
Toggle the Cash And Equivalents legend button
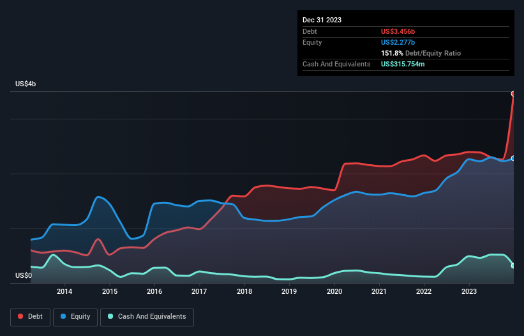pyautogui.click(x=147, y=317)
